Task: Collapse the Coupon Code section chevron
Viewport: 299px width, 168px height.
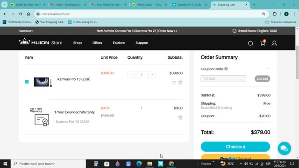Action: [269, 69]
